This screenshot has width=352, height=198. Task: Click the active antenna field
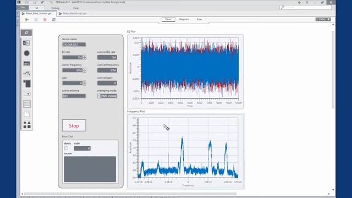pos(74,96)
